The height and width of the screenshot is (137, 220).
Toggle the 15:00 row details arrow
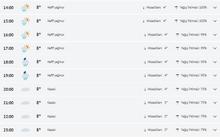(x=214, y=21)
